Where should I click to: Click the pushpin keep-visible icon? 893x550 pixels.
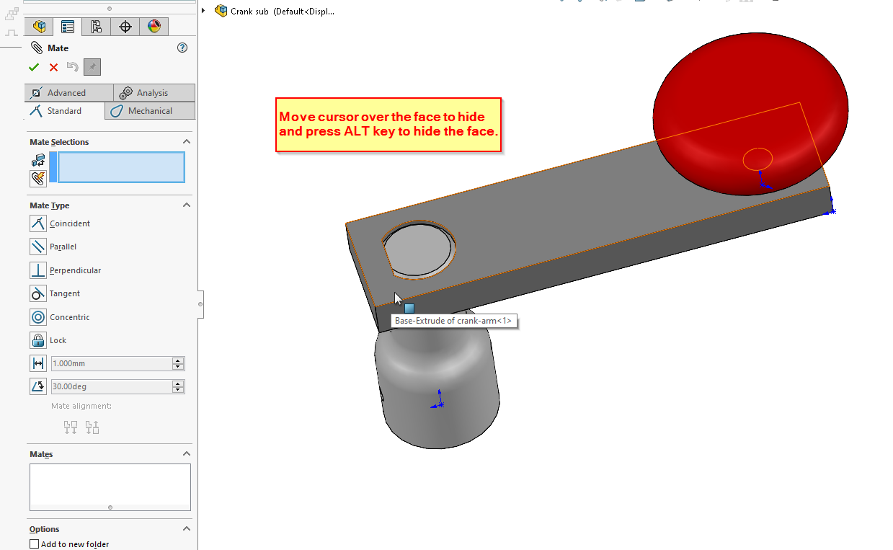pyautogui.click(x=92, y=67)
